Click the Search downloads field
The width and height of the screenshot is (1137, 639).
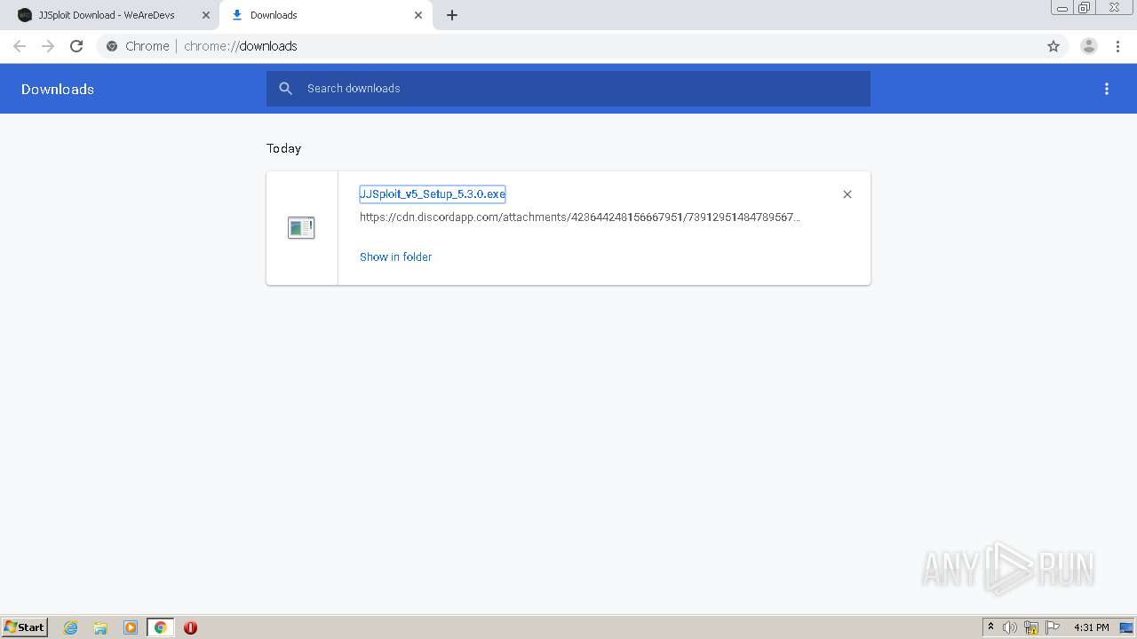(x=568, y=89)
